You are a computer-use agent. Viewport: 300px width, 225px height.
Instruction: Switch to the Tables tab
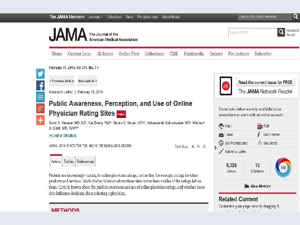(x=69, y=161)
